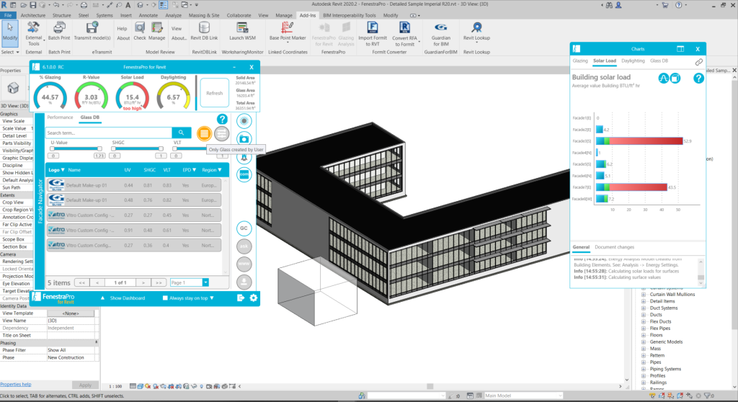The width and height of the screenshot is (738, 402).
Task: Expand Duct Systems tree node
Action: pyautogui.click(x=644, y=308)
